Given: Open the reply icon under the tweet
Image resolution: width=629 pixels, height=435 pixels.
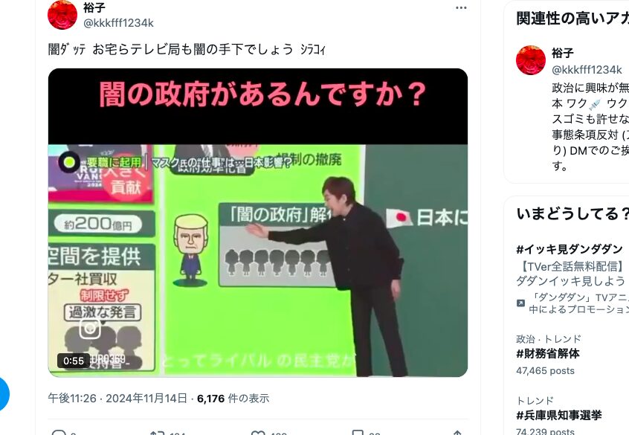Looking at the screenshot, I should 59,433.
